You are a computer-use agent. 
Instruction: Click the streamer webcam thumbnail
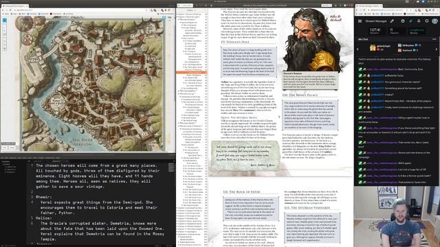tap(397, 217)
